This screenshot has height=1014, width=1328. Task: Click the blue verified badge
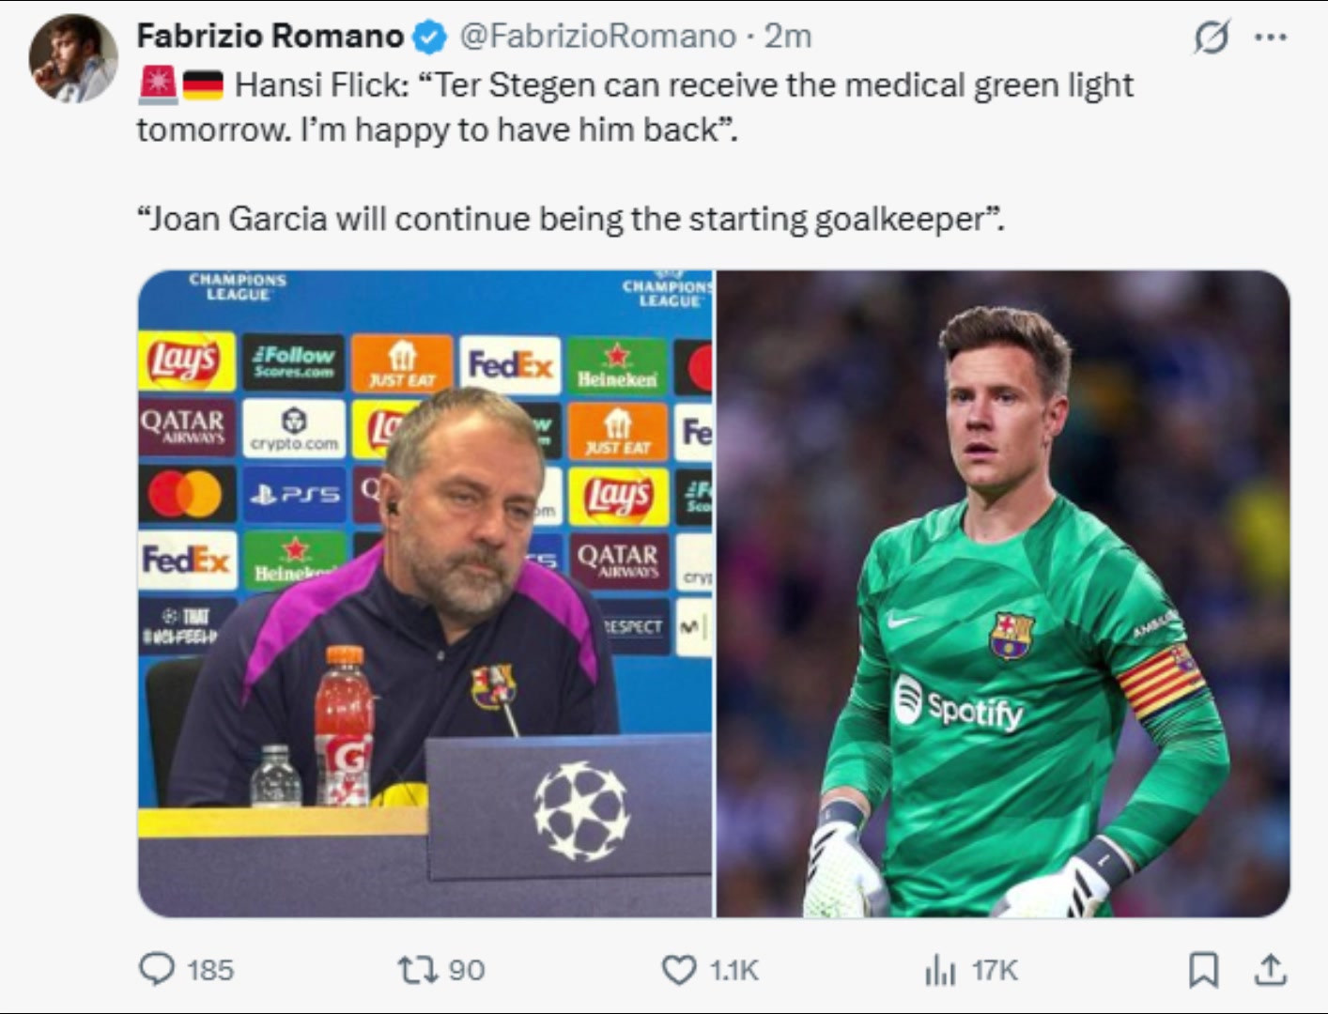tap(430, 37)
